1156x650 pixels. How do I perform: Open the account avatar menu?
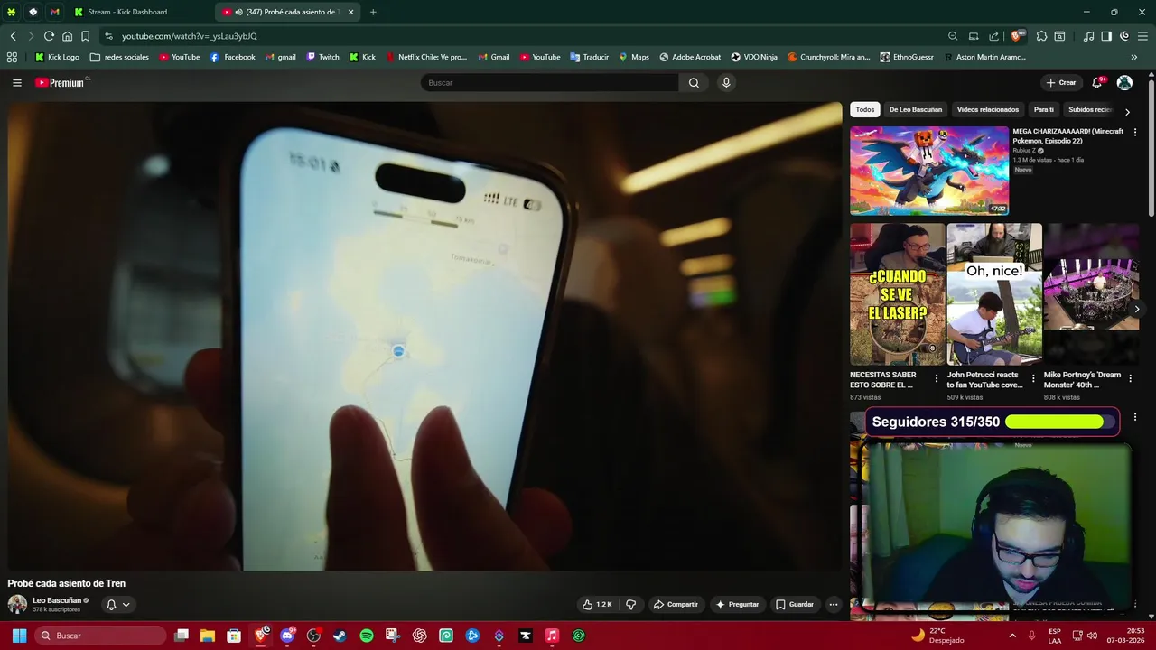1124,83
